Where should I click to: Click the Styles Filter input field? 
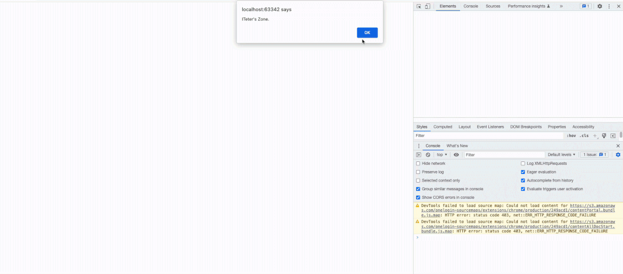pyautogui.click(x=489, y=136)
